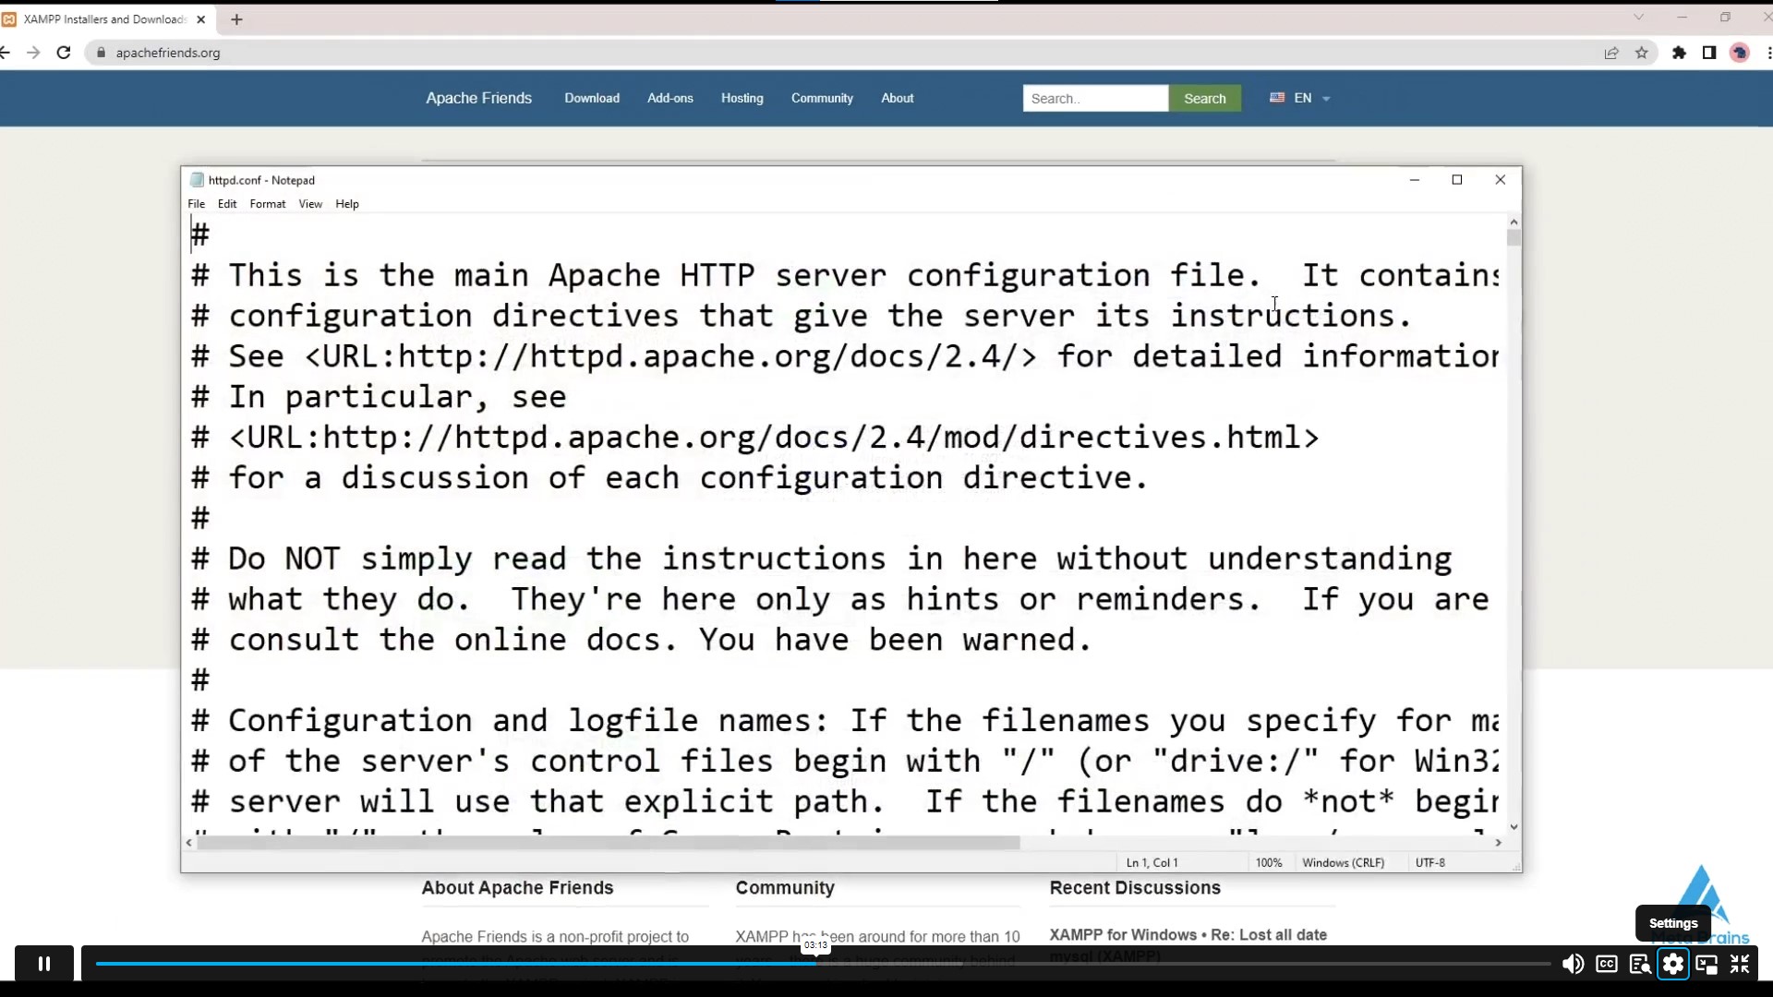
Task: Open the tab search chevron
Action: coord(1640,17)
